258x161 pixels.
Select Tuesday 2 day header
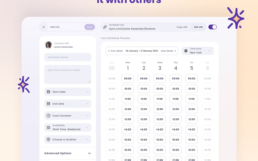tap(144, 66)
